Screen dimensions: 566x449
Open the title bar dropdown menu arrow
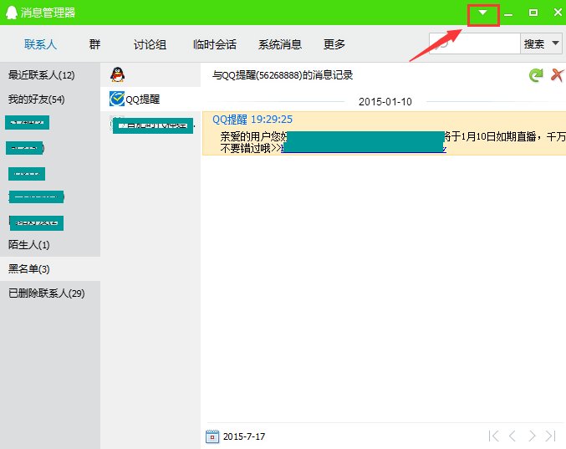tap(482, 13)
